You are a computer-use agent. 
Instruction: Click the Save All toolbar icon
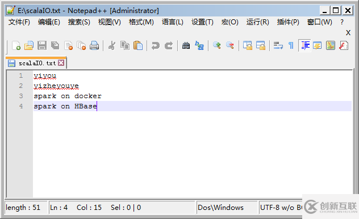[x=55, y=45]
